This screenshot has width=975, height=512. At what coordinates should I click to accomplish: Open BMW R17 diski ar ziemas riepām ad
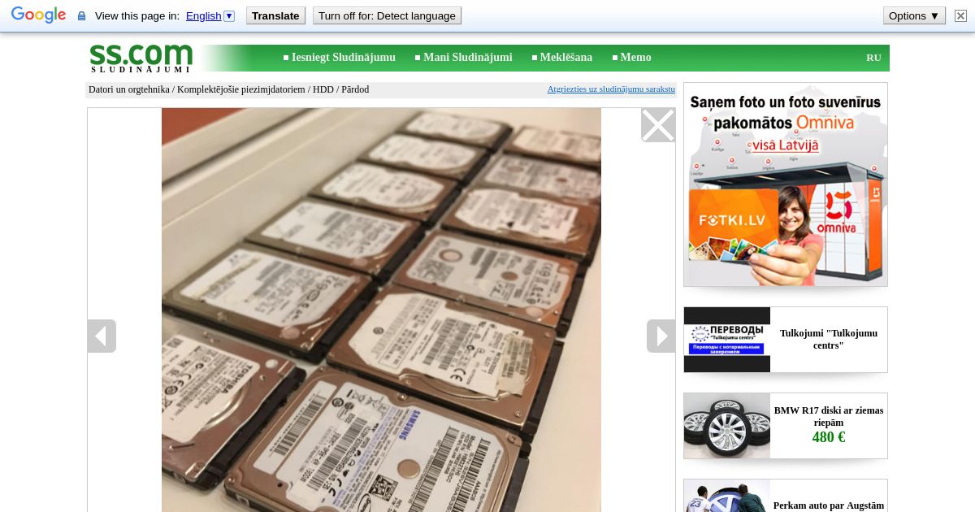coord(829,416)
